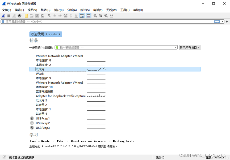Save the capture file icon
230x160 pixels.
tap(32, 16)
